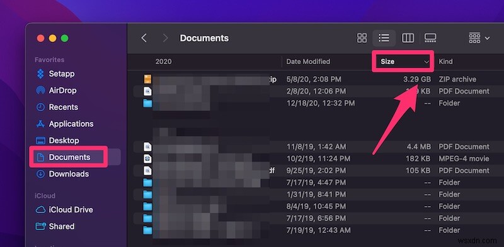
Task: Select folder icon dated 7/19/19, 12:43 AM
Action: point(147,230)
